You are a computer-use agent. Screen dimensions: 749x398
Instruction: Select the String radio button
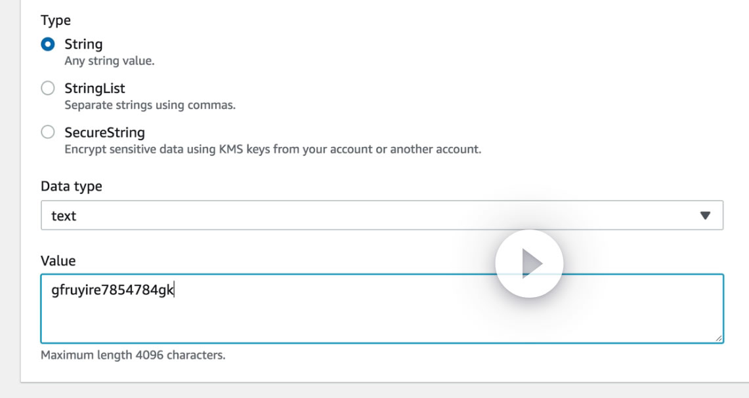point(47,45)
